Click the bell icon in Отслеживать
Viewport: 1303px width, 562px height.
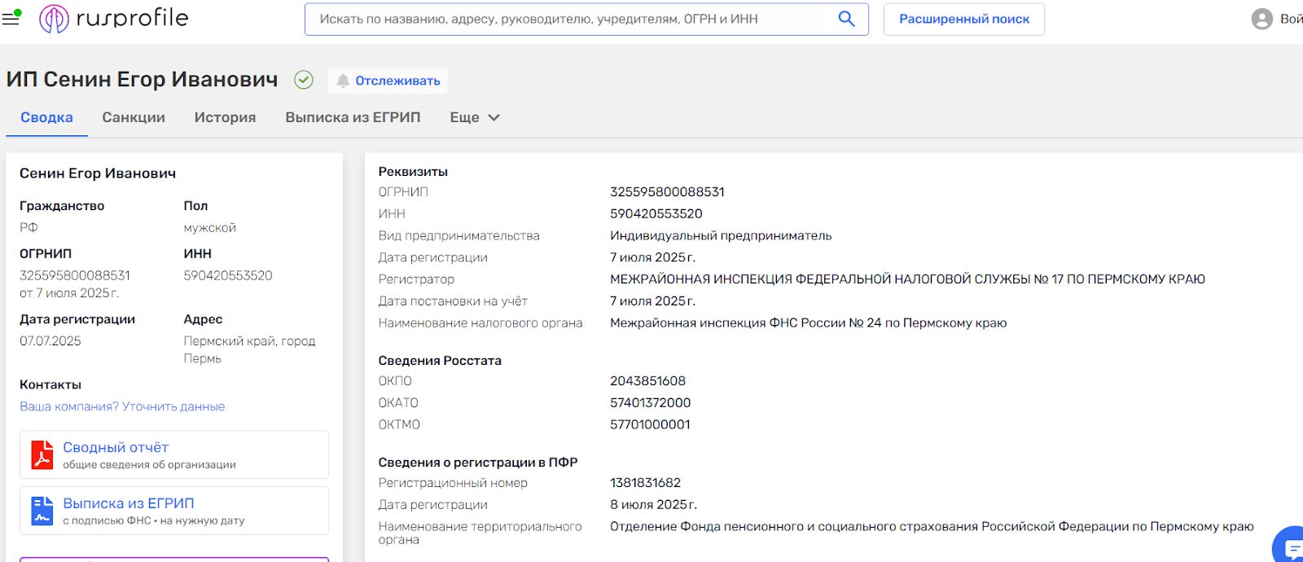tap(343, 81)
